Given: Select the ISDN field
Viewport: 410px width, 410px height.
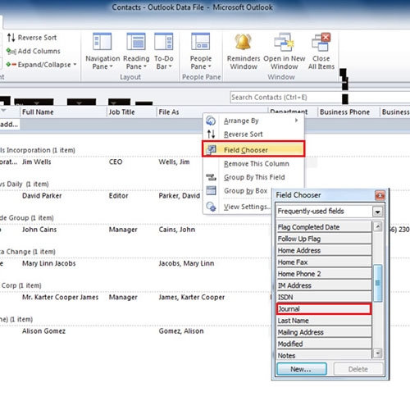Looking at the screenshot, I should pos(324,297).
